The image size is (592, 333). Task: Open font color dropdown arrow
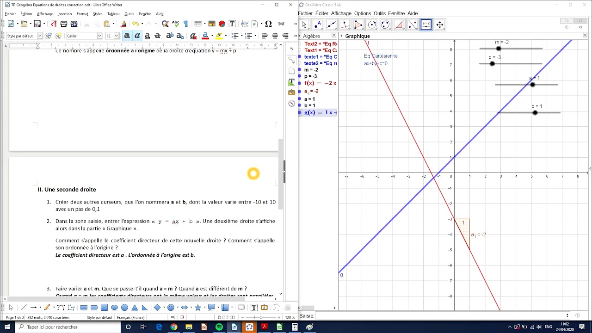point(211,36)
